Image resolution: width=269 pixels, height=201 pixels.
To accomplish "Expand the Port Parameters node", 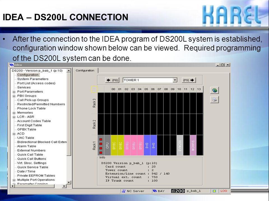I will pyautogui.click(x=14, y=92).
